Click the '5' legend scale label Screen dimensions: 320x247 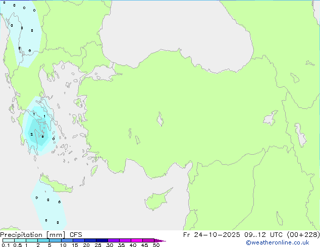(49, 245)
